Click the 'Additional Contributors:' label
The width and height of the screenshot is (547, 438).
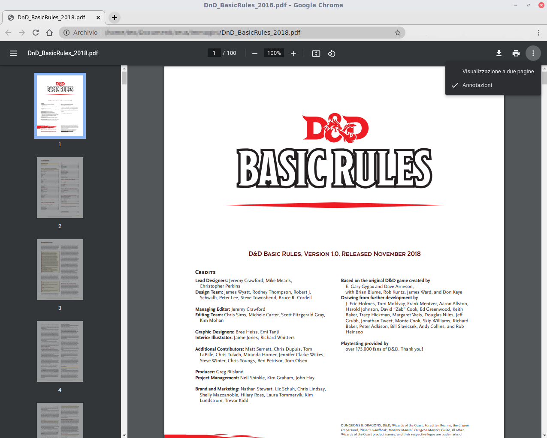[220, 349]
